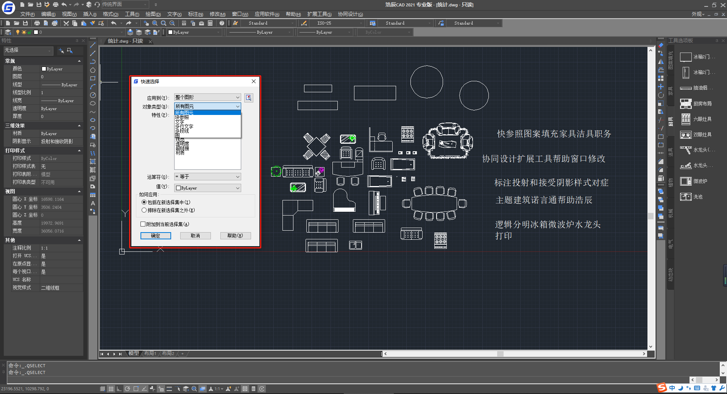Screen dimensions: 727x394
Task: Click the Print icon in standard toolbar
Action: [x=37, y=23]
